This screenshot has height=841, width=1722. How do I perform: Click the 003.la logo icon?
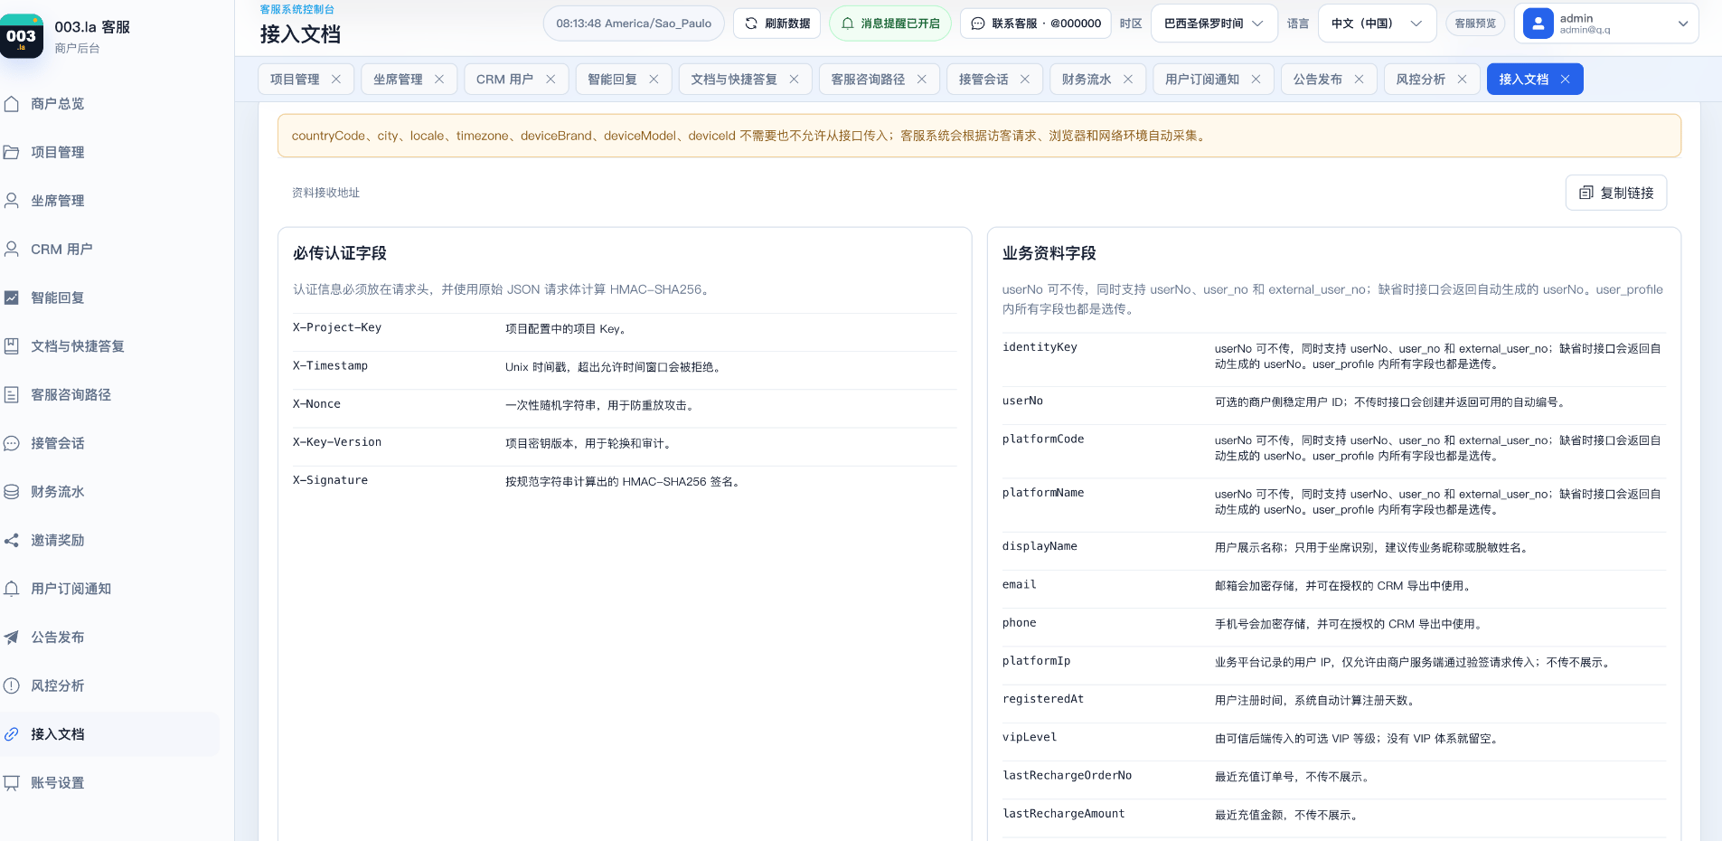21,36
